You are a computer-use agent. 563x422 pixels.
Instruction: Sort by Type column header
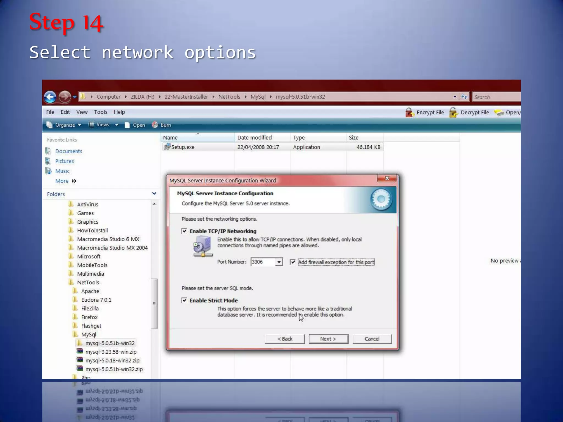tap(318, 138)
